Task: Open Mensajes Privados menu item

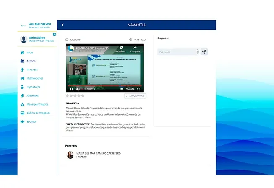Action: coord(37,104)
